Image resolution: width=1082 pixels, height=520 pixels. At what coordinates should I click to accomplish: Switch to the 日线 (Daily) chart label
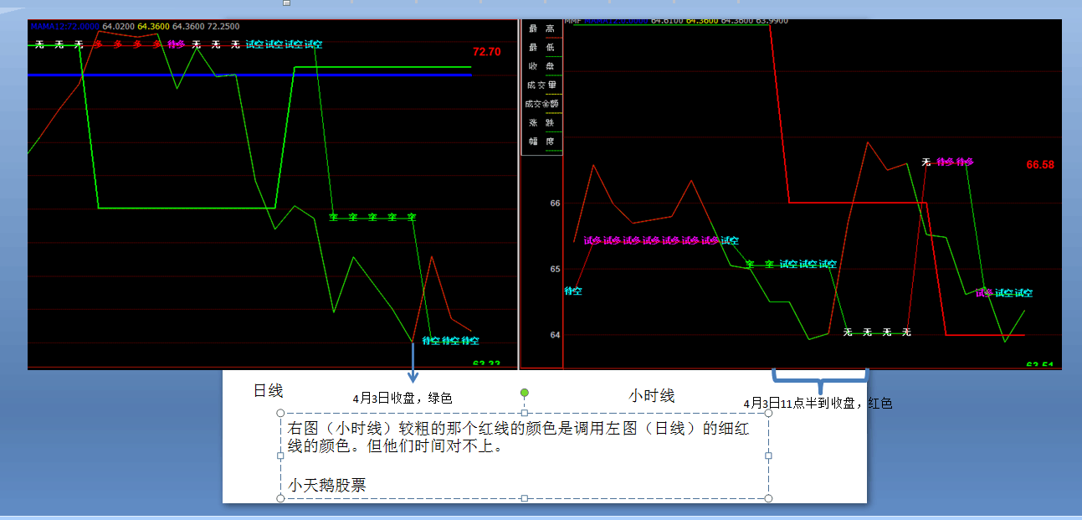pos(269,390)
